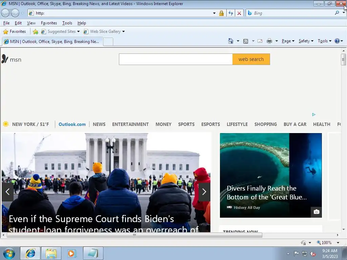Open the Outlook.com link
Image resolution: width=347 pixels, height=260 pixels.
tap(72, 124)
